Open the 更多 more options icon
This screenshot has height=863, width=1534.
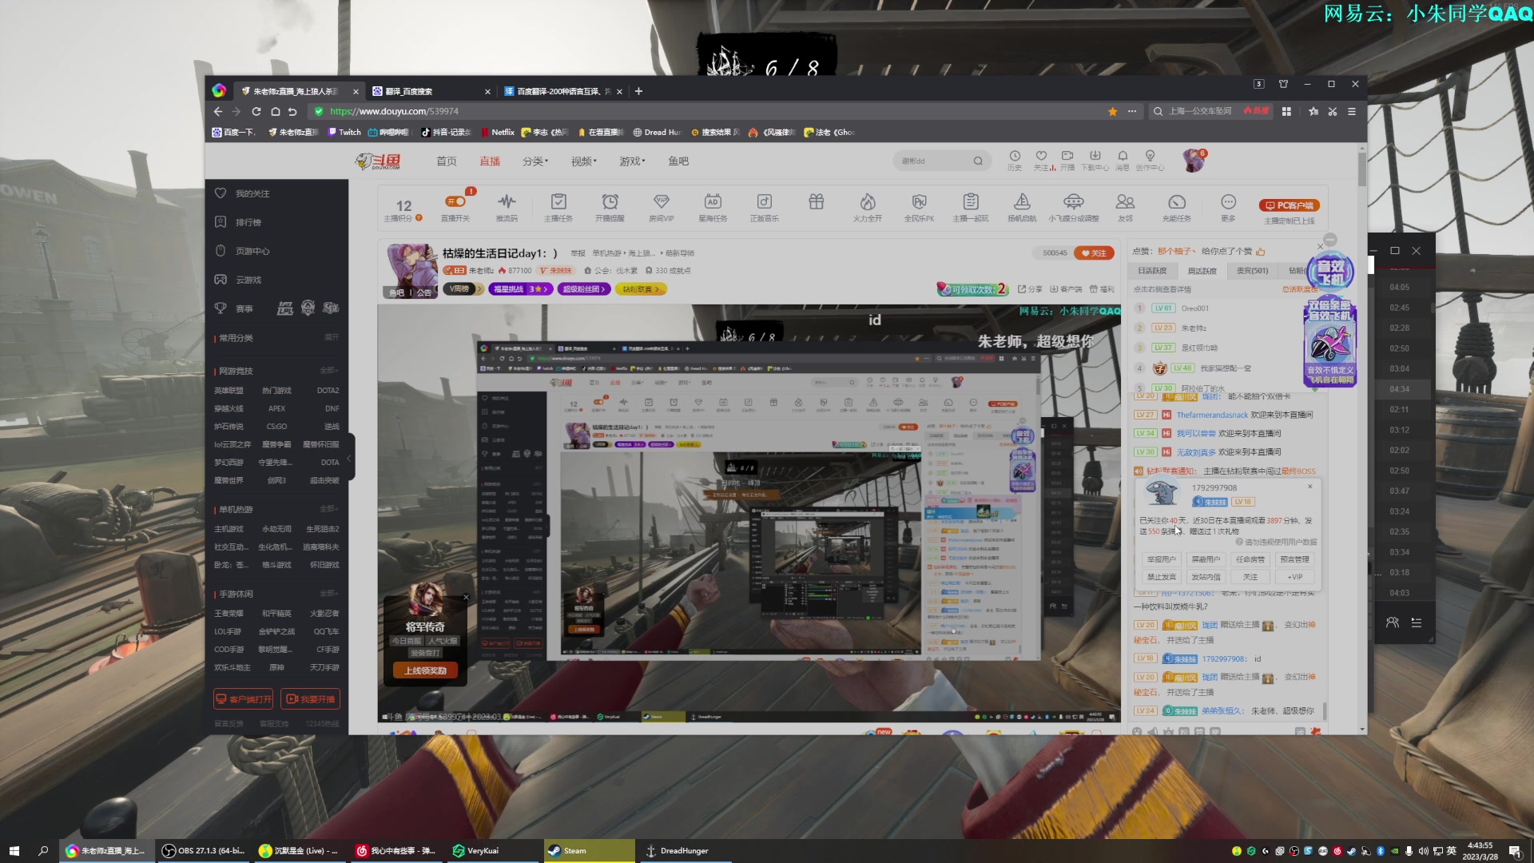[1228, 206]
